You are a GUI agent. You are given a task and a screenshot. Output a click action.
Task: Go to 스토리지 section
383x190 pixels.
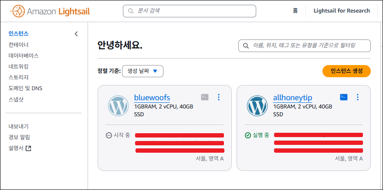pos(19,77)
